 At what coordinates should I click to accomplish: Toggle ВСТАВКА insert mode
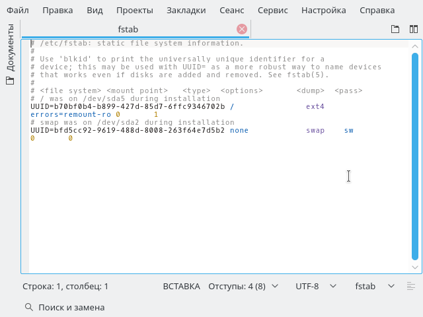click(x=182, y=286)
